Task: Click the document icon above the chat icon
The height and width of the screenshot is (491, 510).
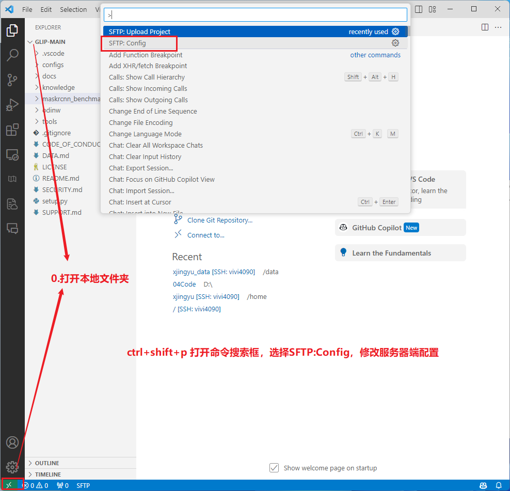Action: pyautogui.click(x=12, y=204)
